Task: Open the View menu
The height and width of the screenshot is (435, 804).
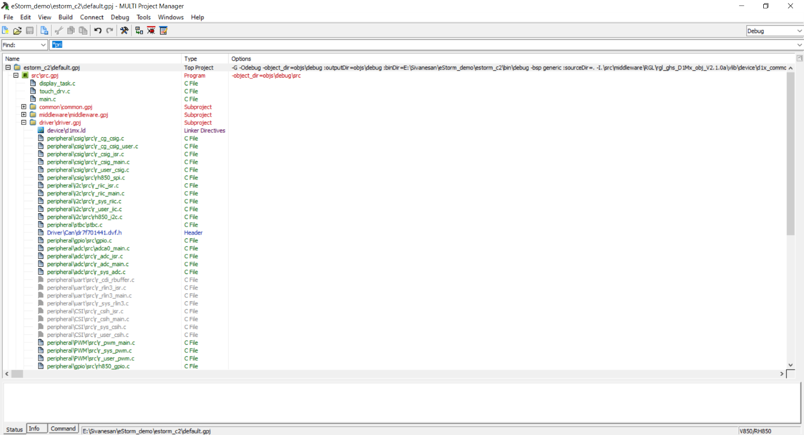Action: click(x=45, y=17)
